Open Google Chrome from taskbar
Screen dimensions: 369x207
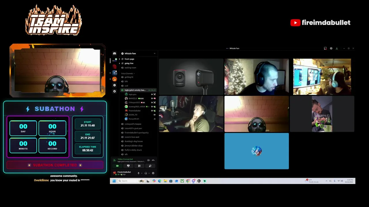[188, 181]
